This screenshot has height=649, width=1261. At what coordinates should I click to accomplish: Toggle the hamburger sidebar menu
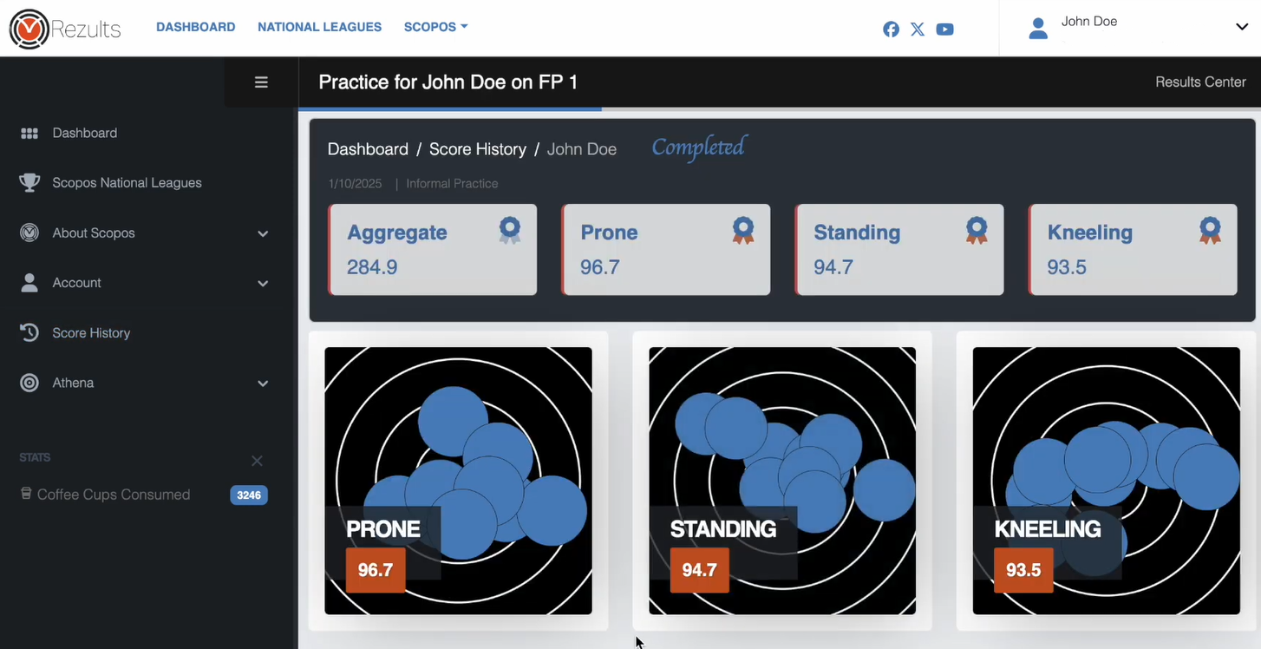261,82
